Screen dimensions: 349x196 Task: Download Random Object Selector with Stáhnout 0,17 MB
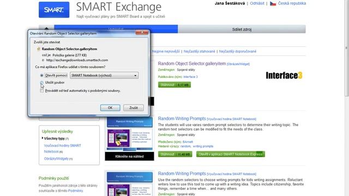point(174,85)
